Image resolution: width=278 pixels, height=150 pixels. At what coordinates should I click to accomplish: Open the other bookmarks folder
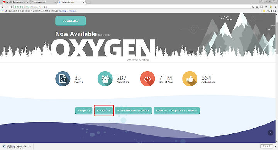point(270,11)
